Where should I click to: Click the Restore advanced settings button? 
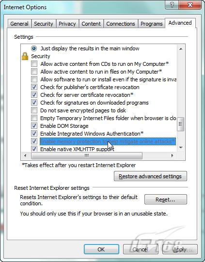click(x=150, y=176)
